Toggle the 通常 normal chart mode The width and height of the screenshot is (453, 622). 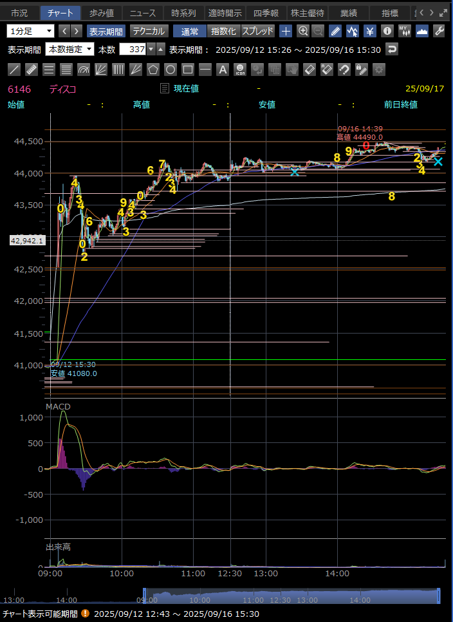point(190,31)
